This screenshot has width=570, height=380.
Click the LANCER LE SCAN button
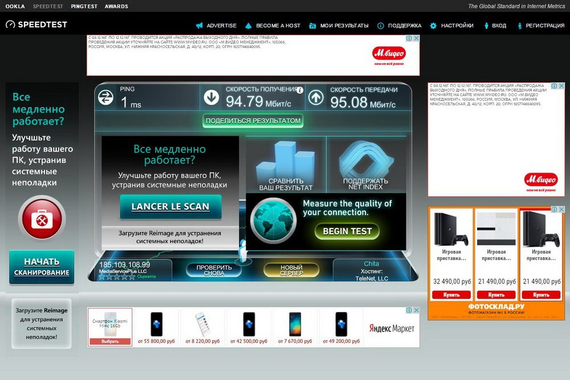tap(170, 206)
